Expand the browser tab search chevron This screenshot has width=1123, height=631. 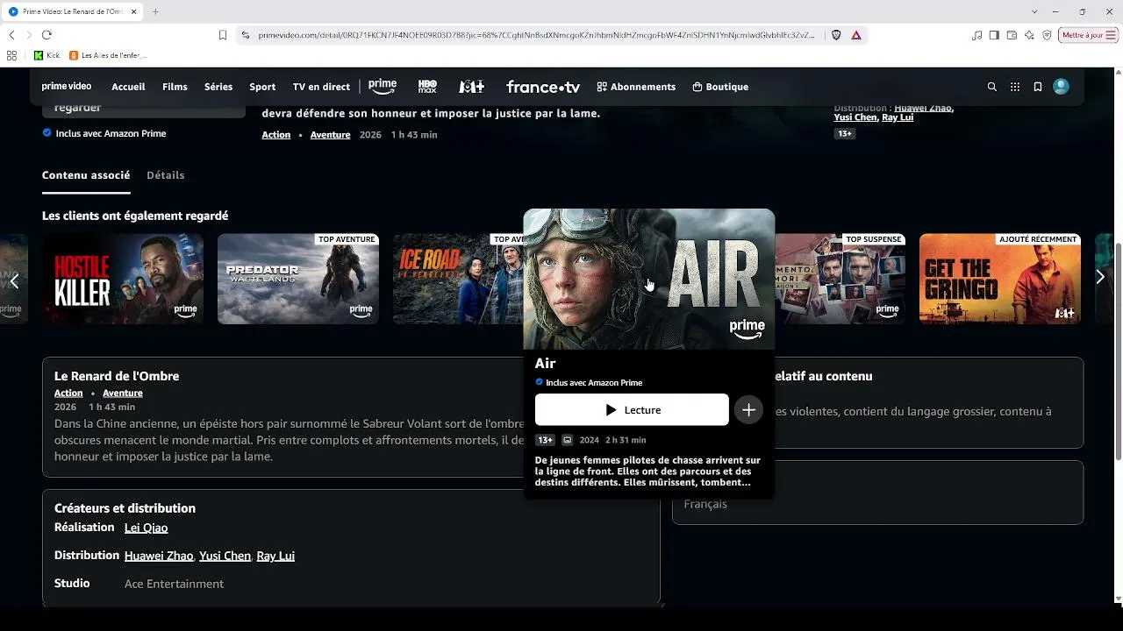pos(1035,11)
